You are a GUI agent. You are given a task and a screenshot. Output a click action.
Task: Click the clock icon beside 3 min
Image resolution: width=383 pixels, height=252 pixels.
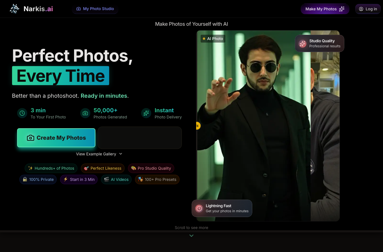(22, 113)
